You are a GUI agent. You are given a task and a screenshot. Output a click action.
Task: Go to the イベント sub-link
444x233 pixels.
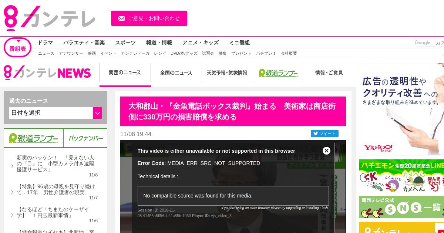(108, 53)
